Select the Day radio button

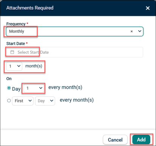[9, 88]
